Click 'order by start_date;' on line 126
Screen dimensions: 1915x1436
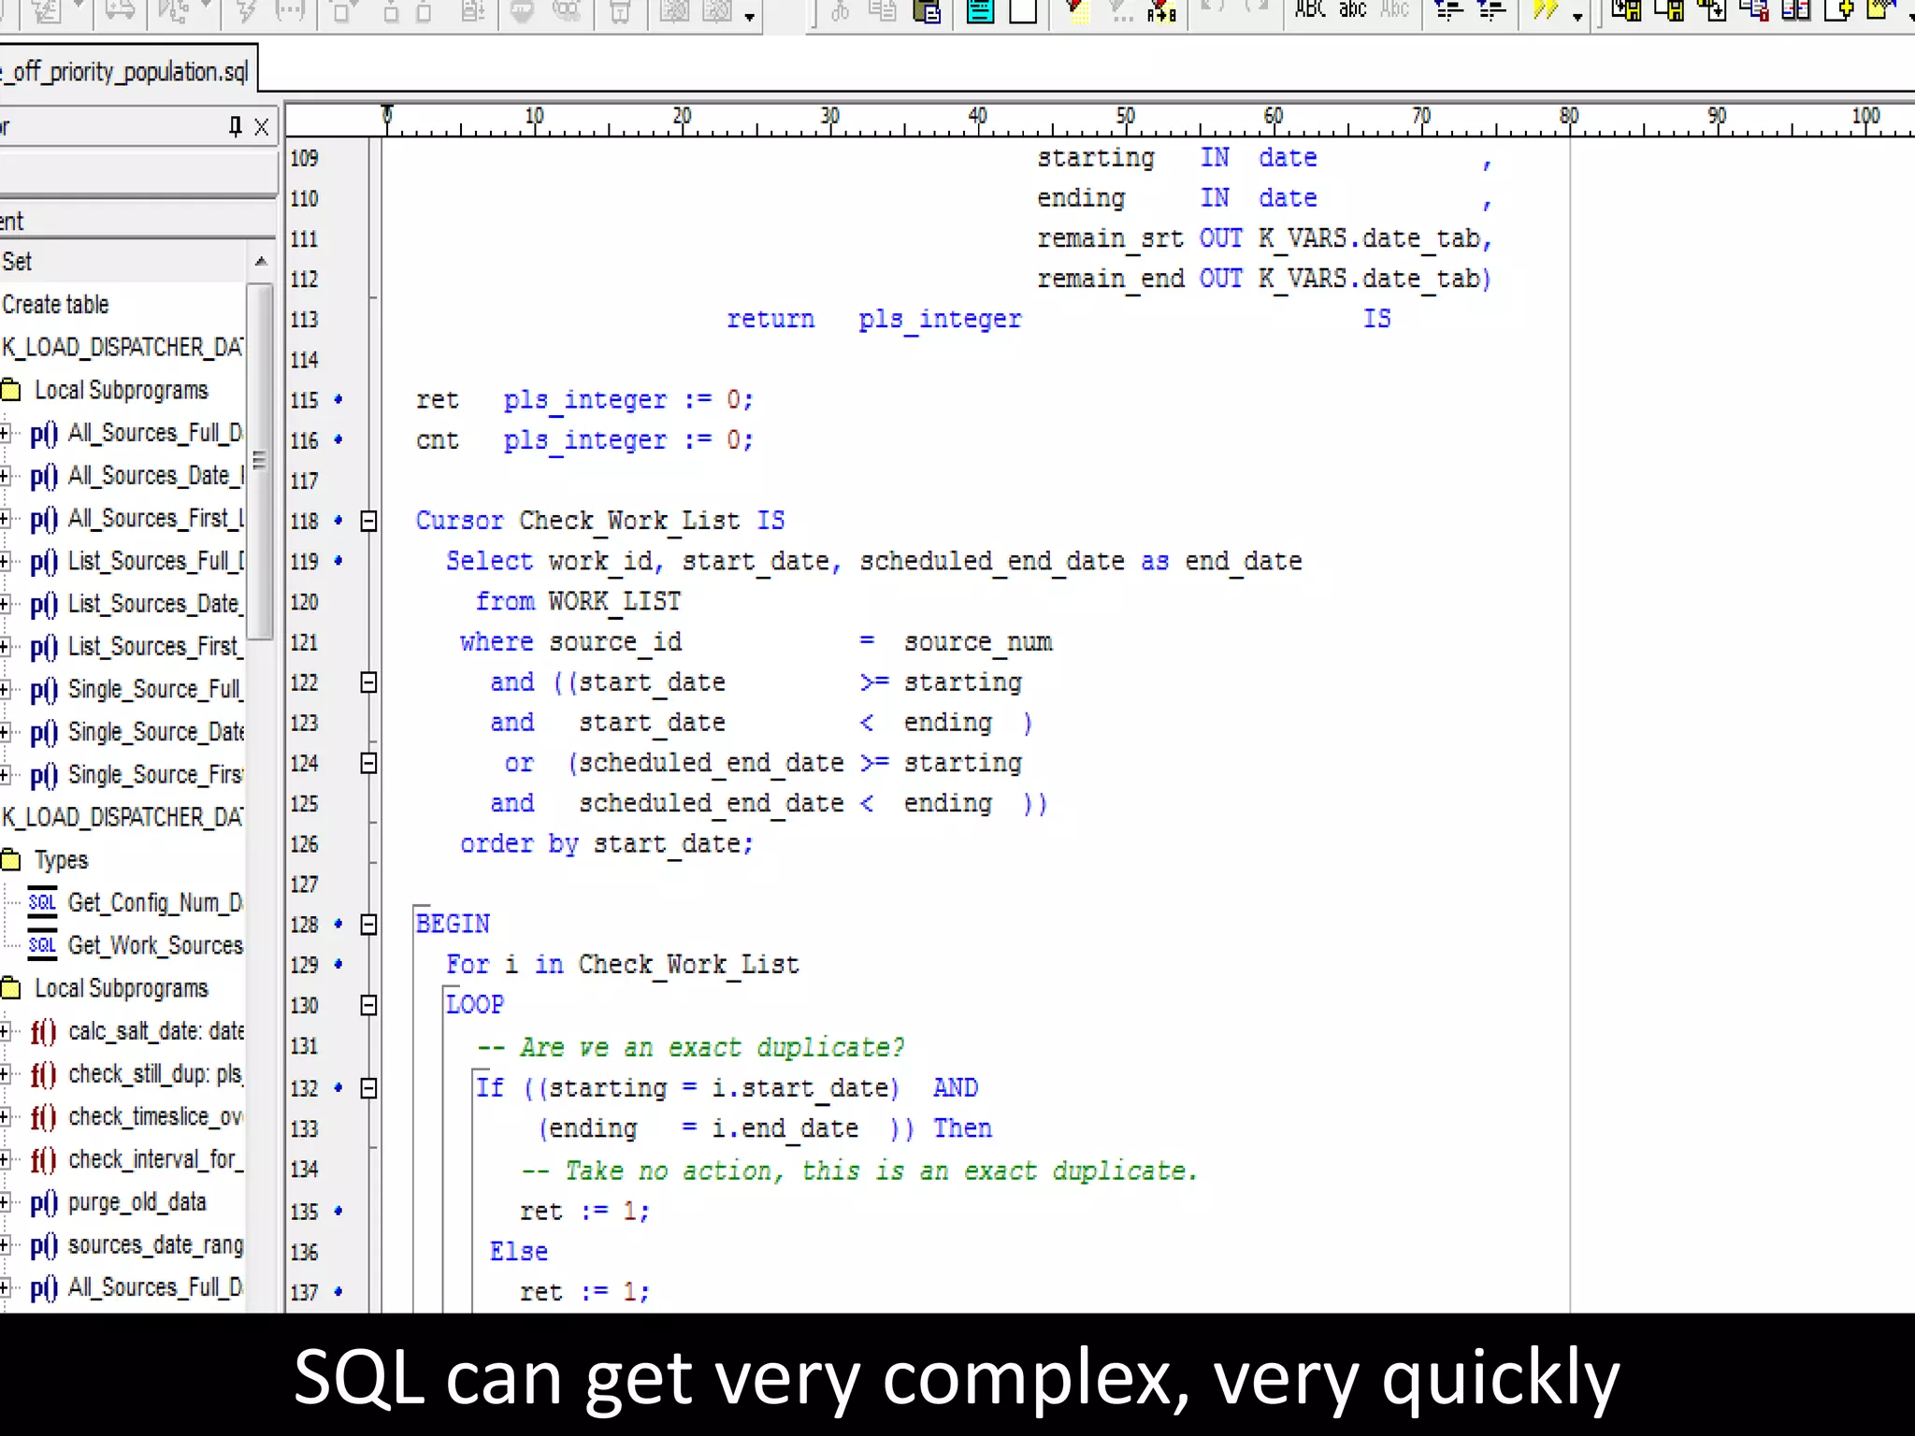tap(607, 844)
